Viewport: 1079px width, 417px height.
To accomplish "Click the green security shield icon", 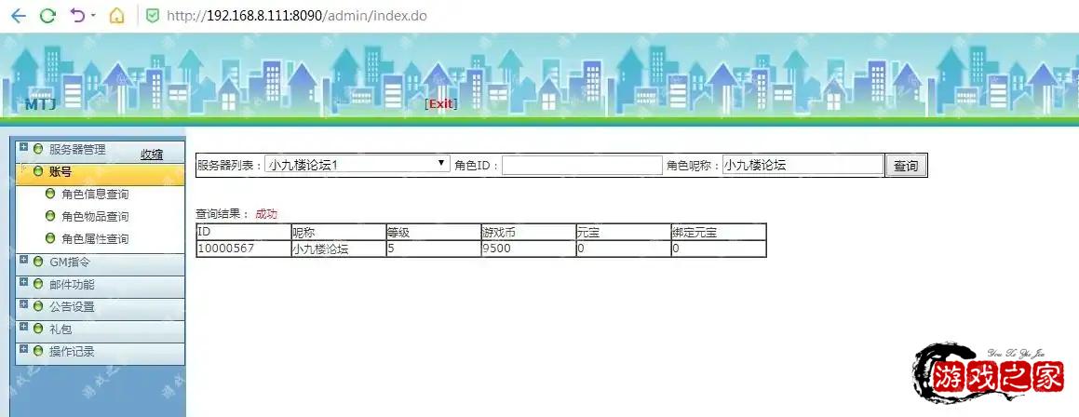I will (x=153, y=16).
